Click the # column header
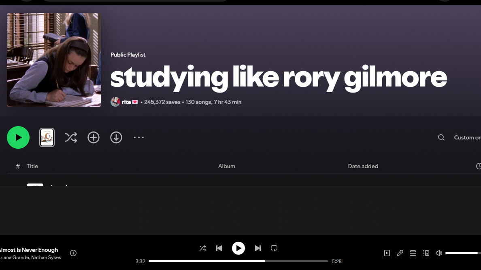481x270 pixels. pyautogui.click(x=18, y=166)
